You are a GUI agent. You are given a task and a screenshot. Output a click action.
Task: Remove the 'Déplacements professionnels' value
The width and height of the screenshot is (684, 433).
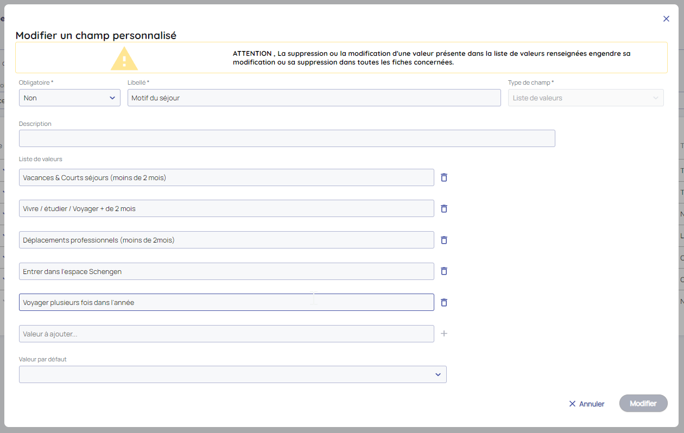coord(444,240)
